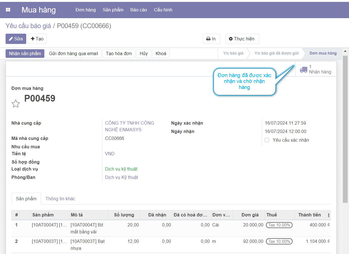Toggle the Yêu cầu xác nhận checkbox

coord(267,140)
